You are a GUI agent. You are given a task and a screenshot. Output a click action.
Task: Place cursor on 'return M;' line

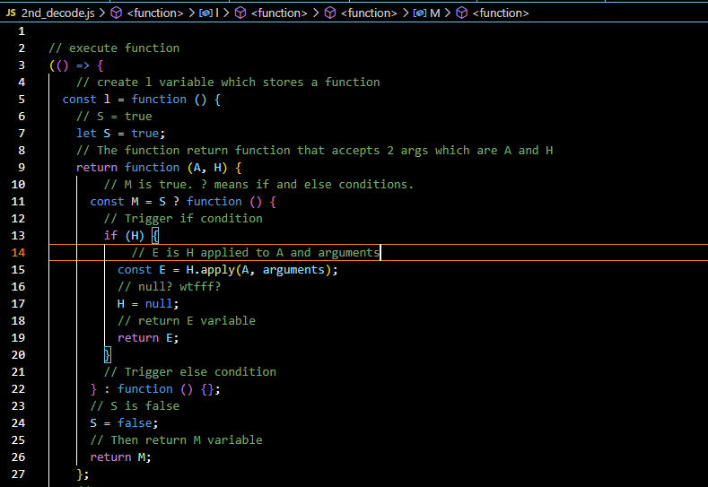(x=120, y=457)
